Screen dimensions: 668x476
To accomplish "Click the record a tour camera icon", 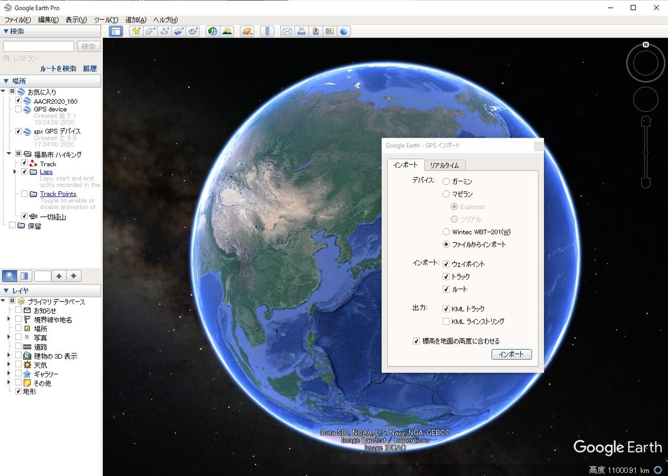I will click(x=193, y=31).
